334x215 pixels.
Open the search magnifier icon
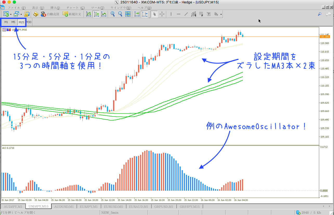[x=320, y=14]
